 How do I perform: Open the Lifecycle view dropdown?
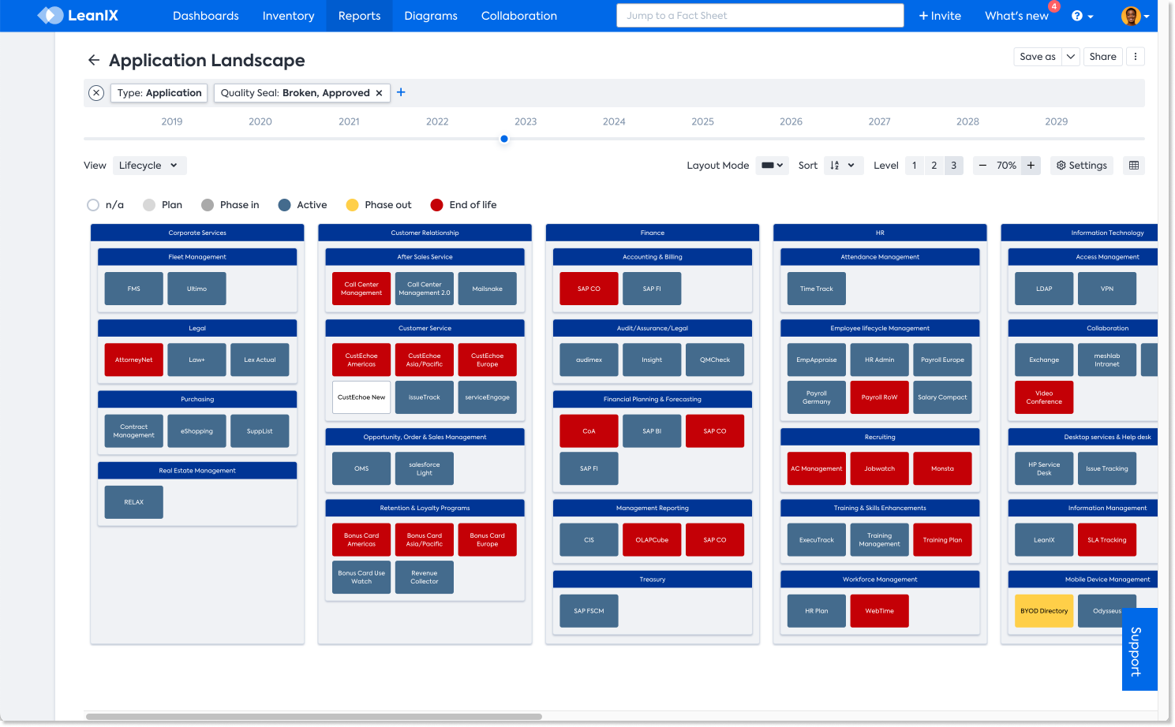[149, 166]
